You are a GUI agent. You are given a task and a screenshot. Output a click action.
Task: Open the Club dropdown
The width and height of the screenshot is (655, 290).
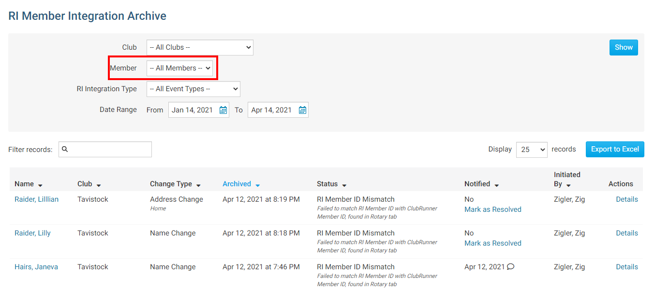click(x=199, y=47)
